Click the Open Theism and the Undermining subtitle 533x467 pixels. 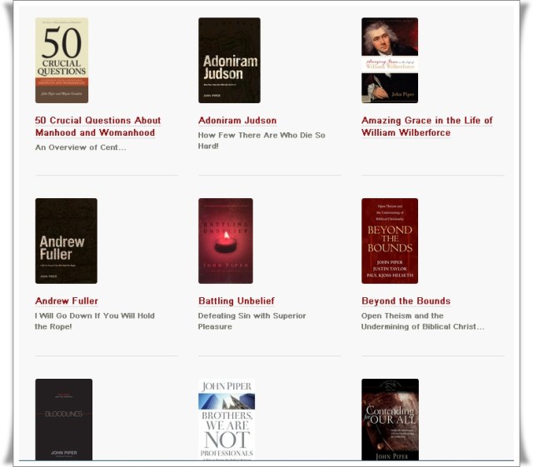[423, 320]
